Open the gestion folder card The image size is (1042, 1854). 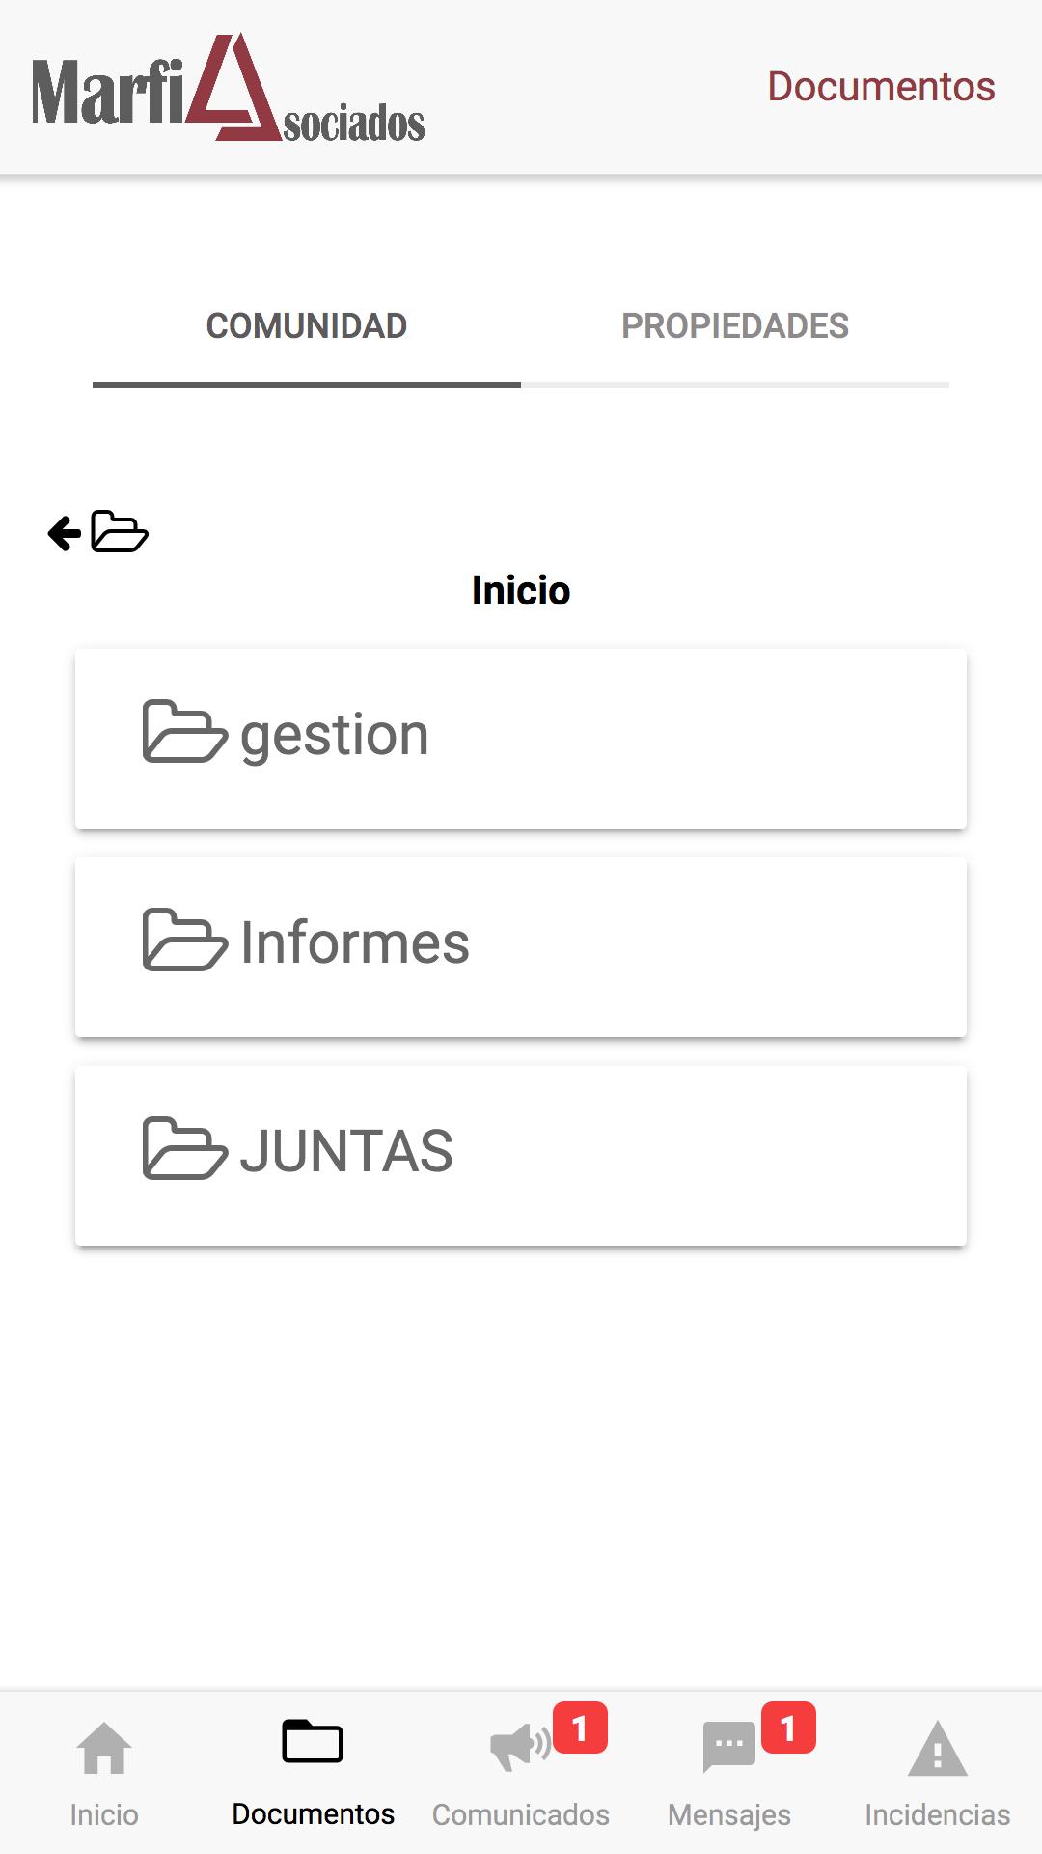click(521, 739)
